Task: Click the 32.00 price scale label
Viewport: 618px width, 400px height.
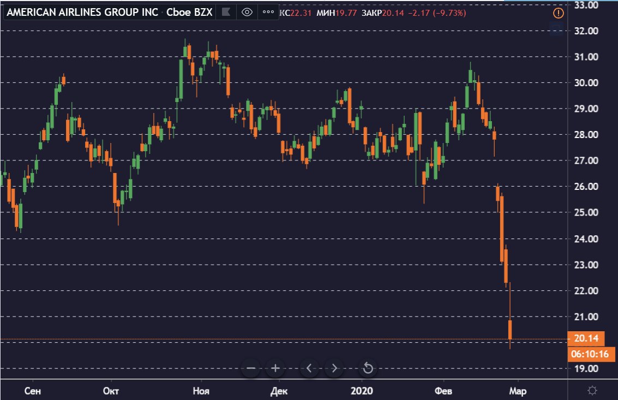Action: pos(586,31)
